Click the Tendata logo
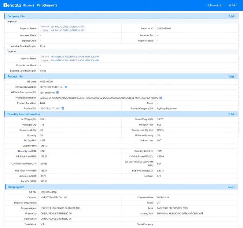 point(12,5)
